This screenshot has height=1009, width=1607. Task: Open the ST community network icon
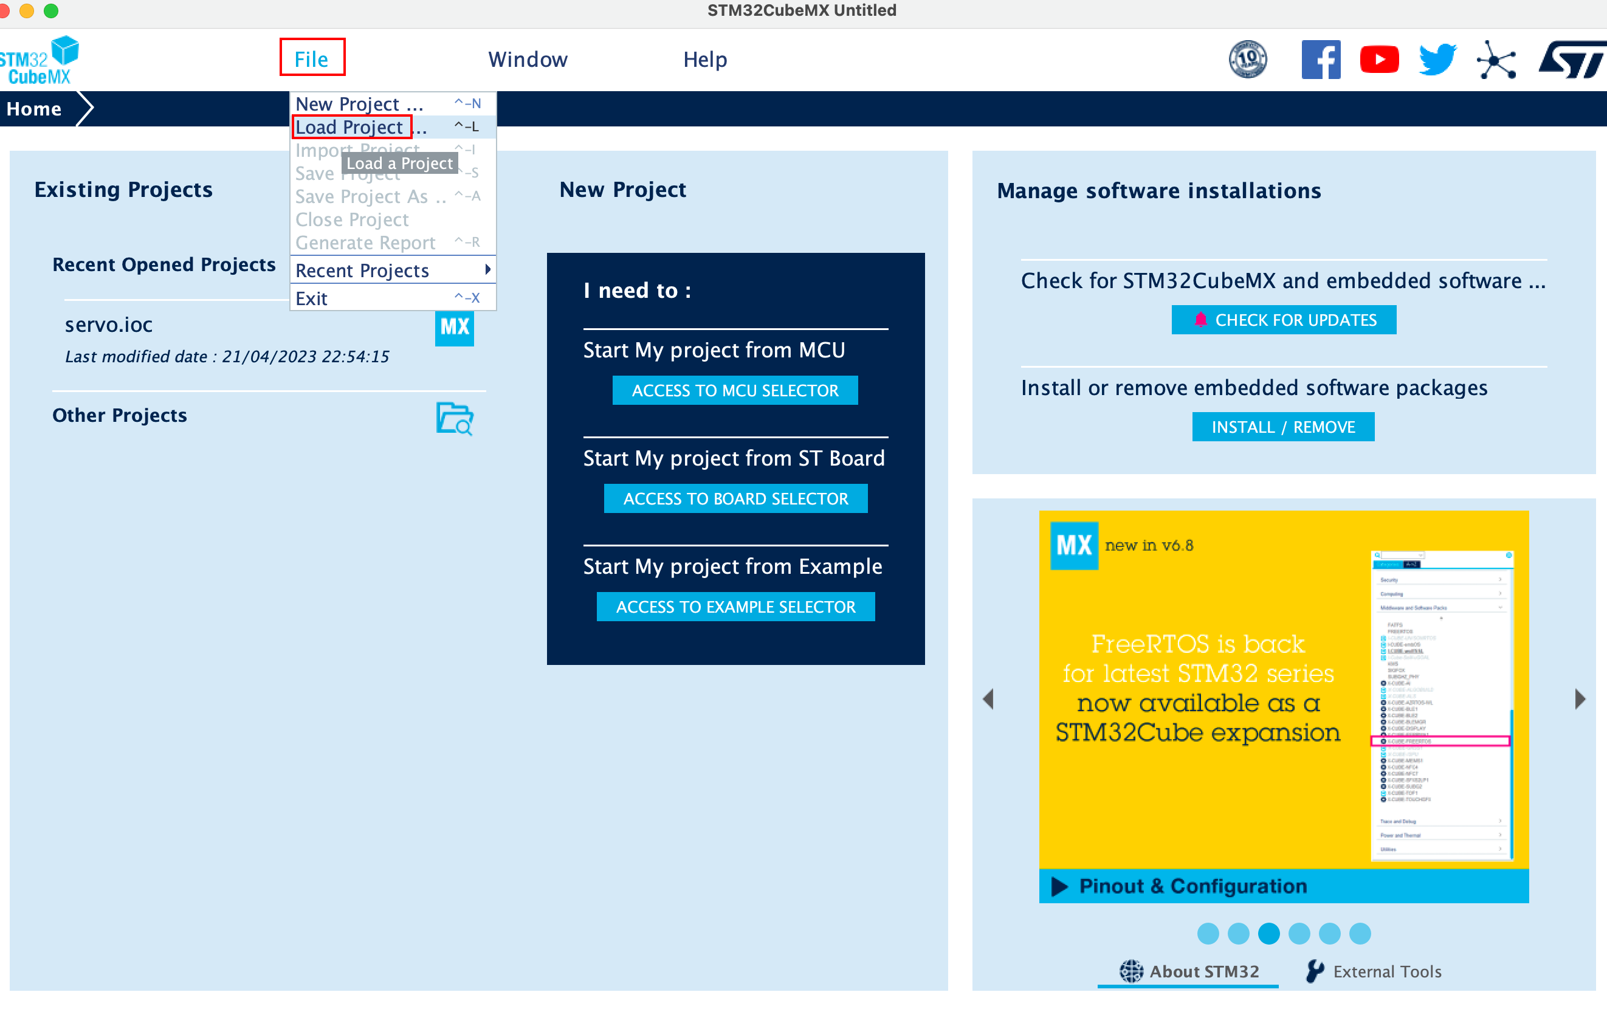1496,61
